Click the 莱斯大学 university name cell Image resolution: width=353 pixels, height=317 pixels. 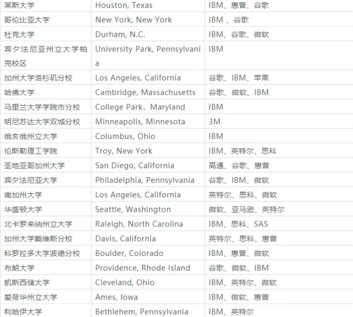(19, 5)
